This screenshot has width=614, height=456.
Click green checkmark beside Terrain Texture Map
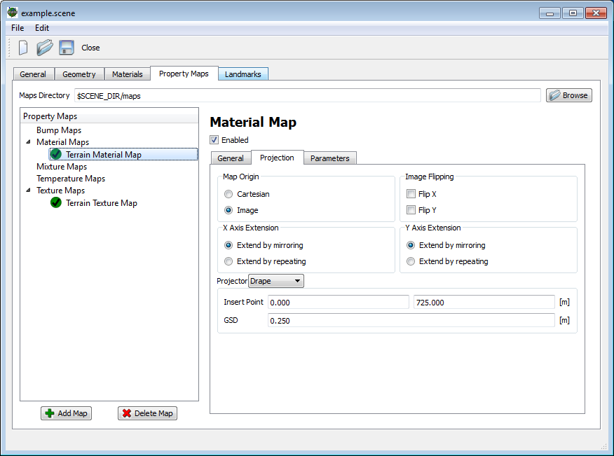tap(56, 203)
